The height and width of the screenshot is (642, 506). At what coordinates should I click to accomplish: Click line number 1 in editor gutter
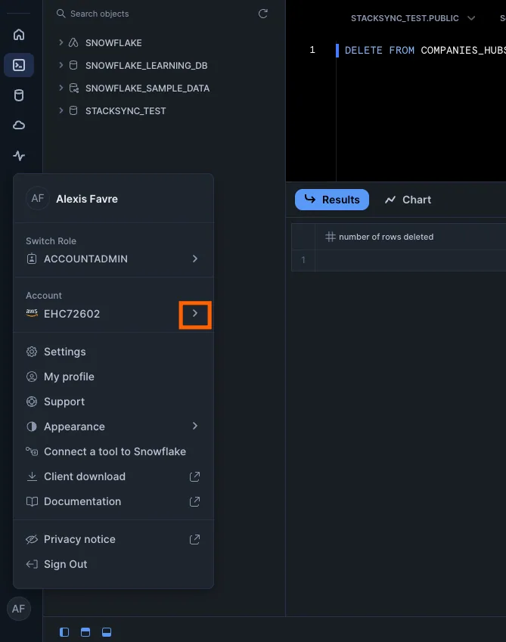312,50
